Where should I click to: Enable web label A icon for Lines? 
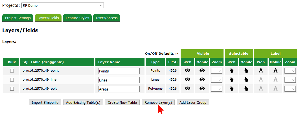pos(261,80)
